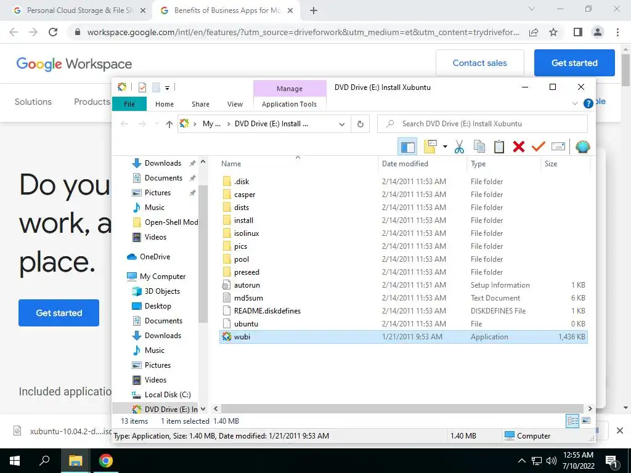Select Downloads under Quick access

click(163, 163)
